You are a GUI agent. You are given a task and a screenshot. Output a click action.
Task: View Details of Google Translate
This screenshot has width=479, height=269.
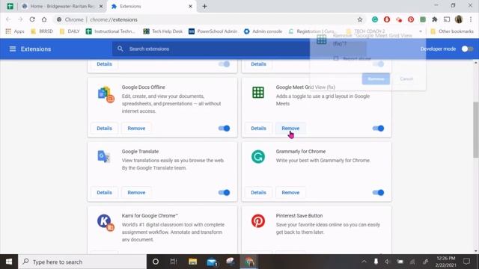point(105,193)
